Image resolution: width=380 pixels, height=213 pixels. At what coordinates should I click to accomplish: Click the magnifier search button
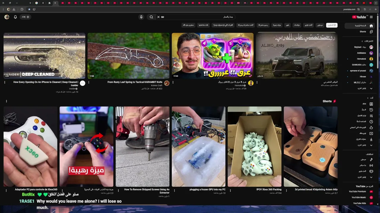151,17
